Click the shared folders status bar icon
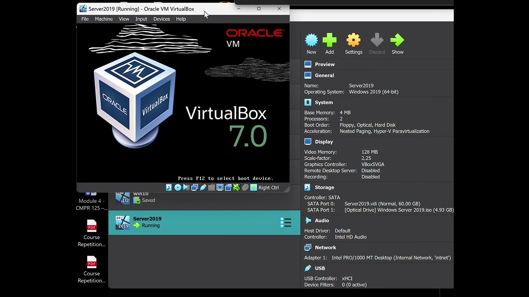529x297 pixels. pyautogui.click(x=212, y=188)
